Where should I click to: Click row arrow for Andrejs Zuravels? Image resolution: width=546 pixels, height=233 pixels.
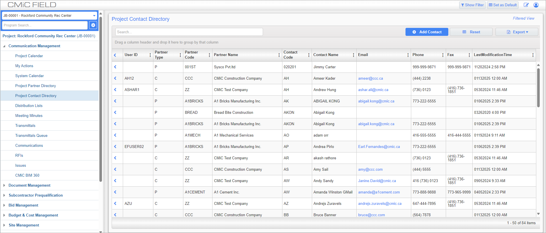pos(115,203)
